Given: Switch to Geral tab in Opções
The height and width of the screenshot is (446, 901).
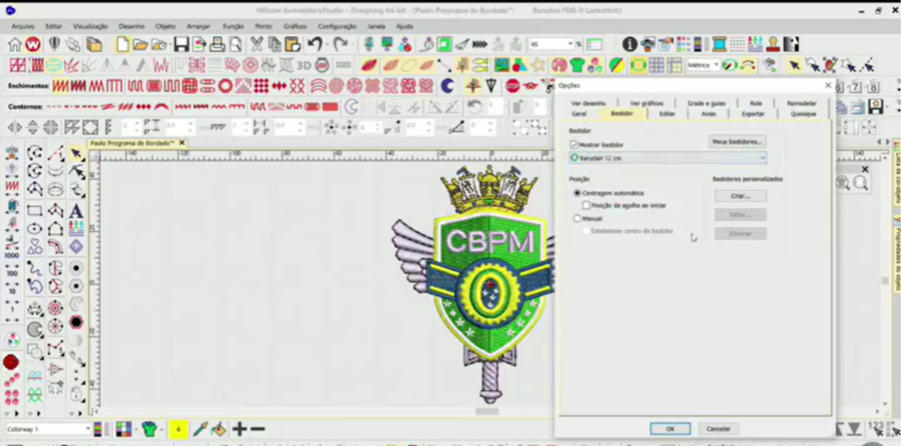Looking at the screenshot, I should pos(579,114).
